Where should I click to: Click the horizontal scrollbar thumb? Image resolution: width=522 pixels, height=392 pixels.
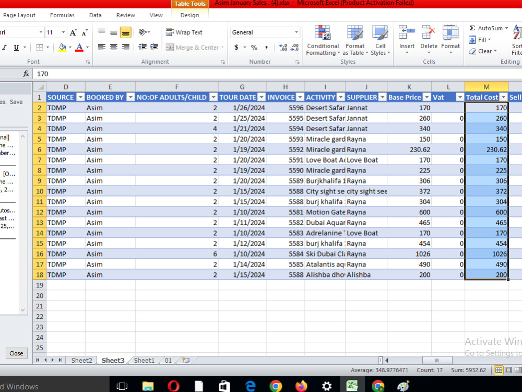(437, 360)
